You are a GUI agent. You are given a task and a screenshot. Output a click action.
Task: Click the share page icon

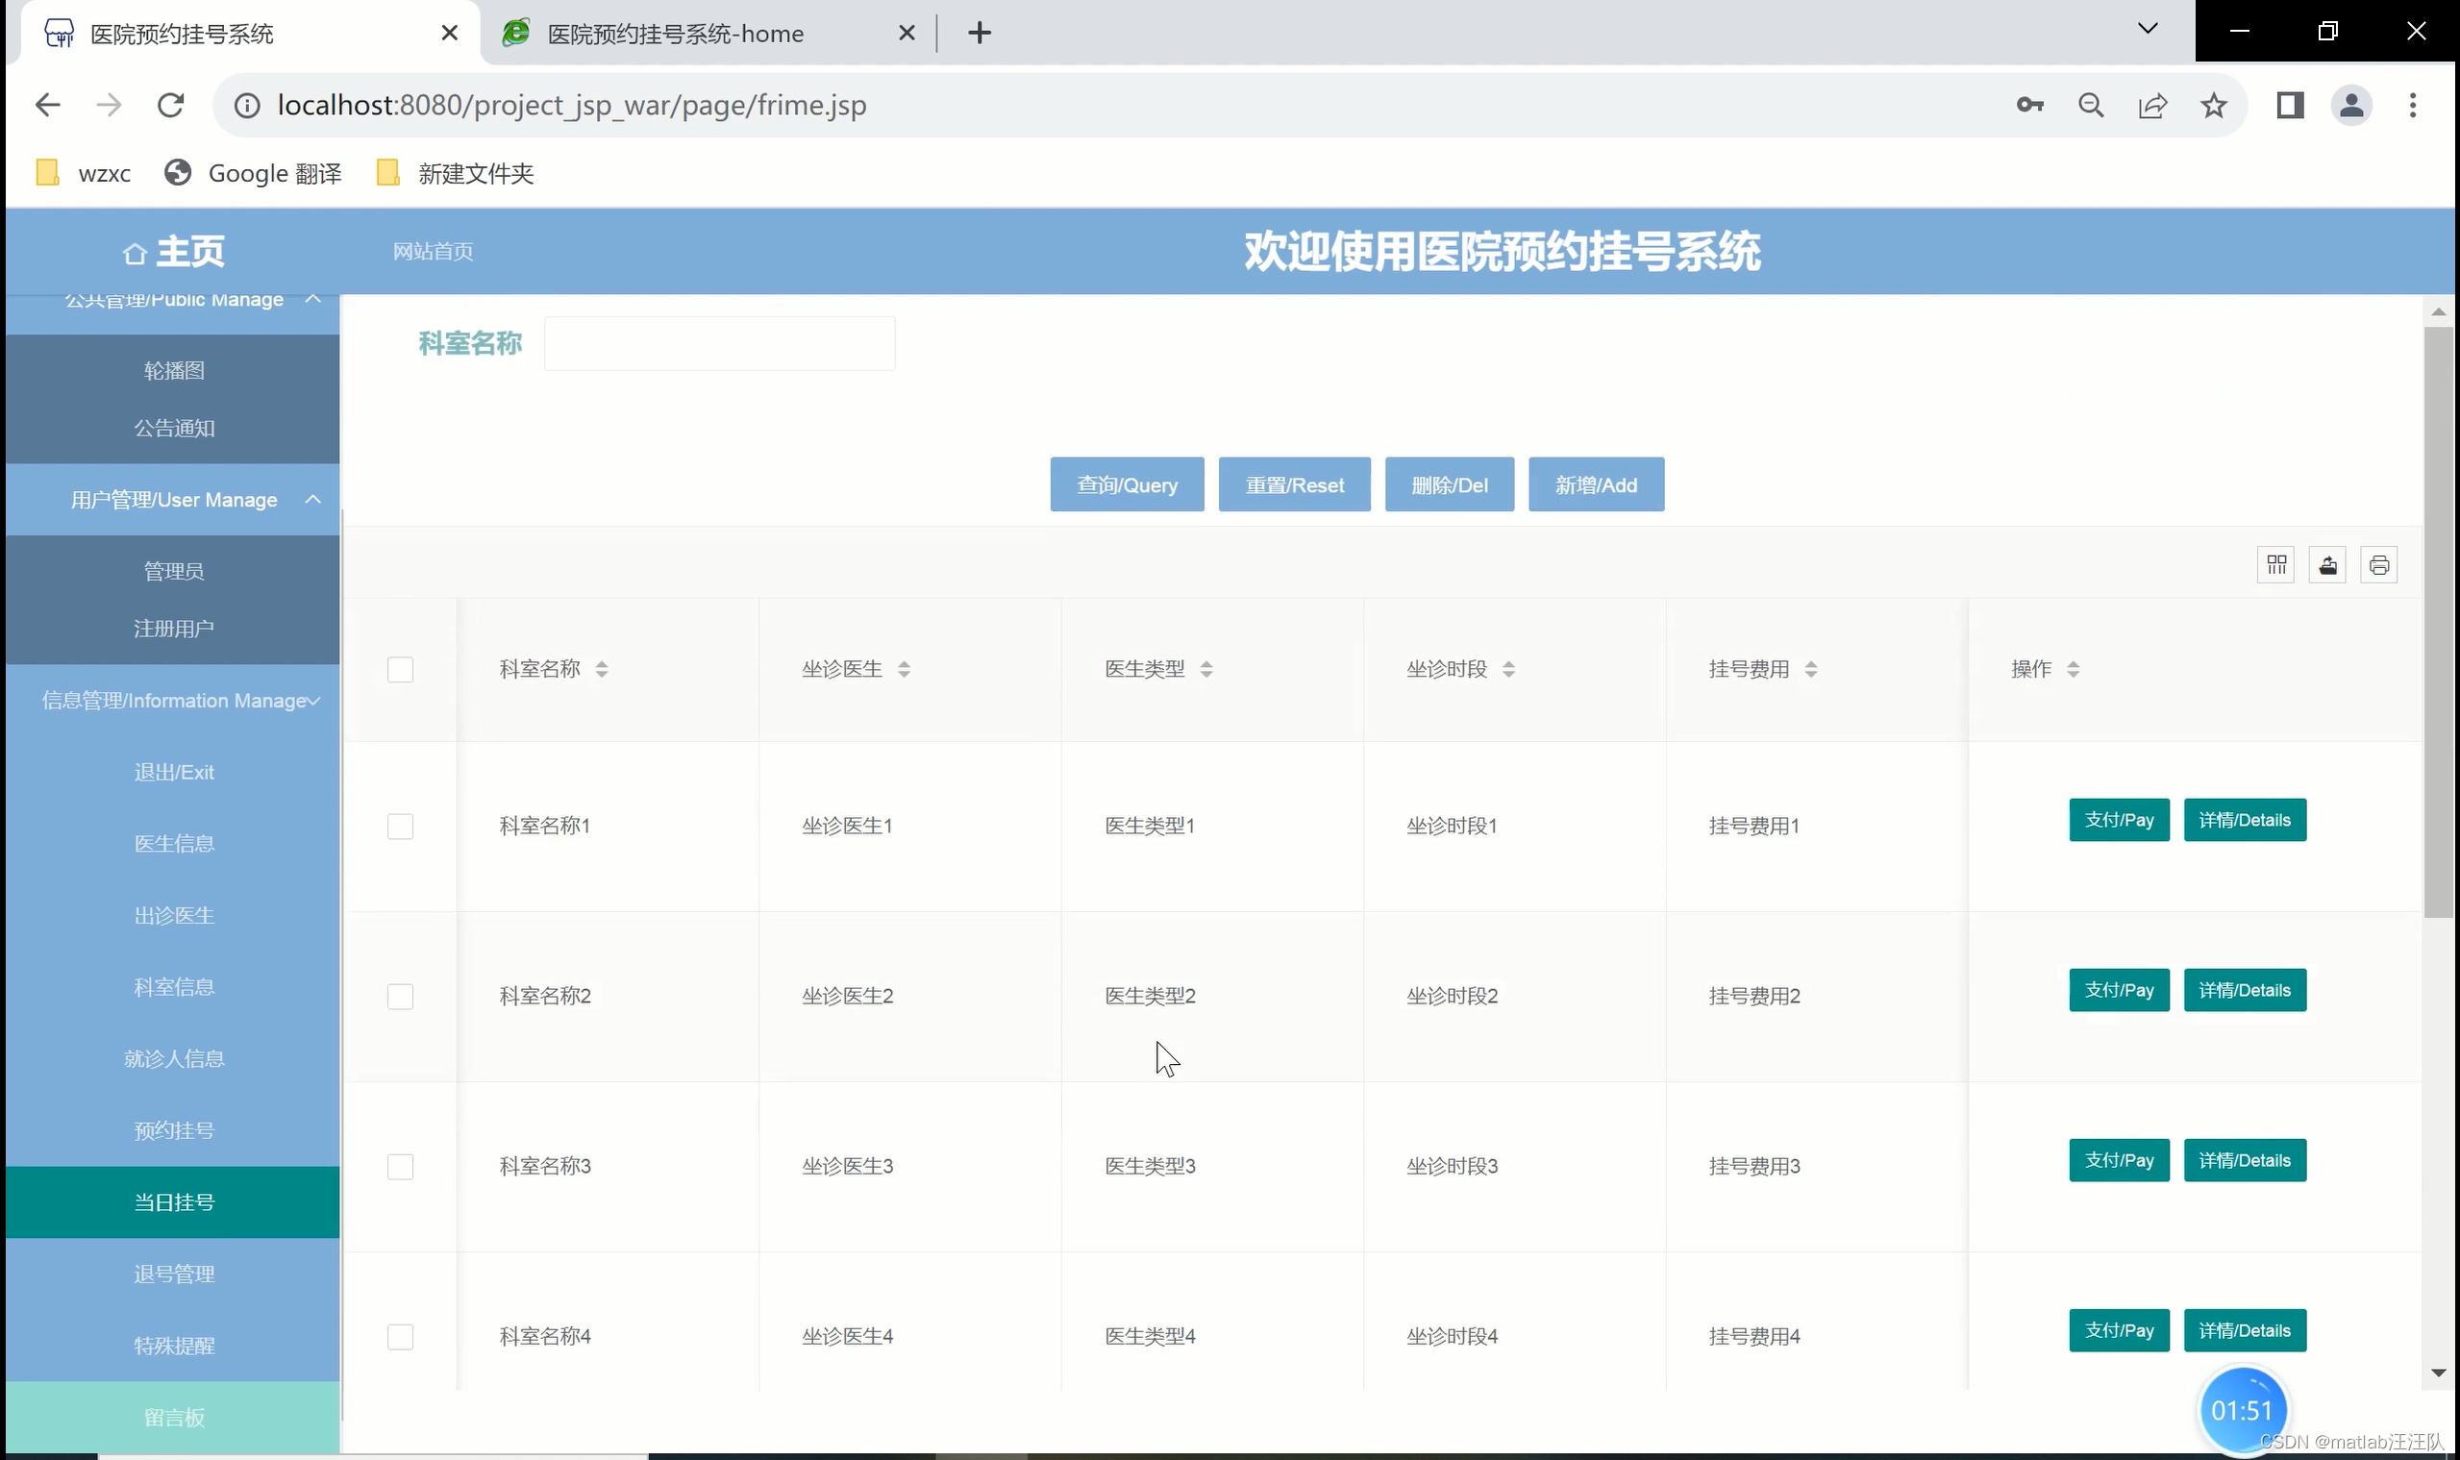(x=2152, y=106)
